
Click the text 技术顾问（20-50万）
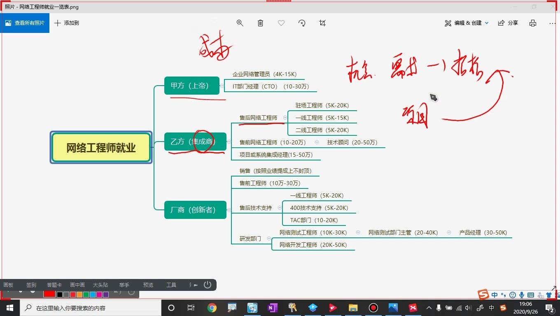coord(352,142)
